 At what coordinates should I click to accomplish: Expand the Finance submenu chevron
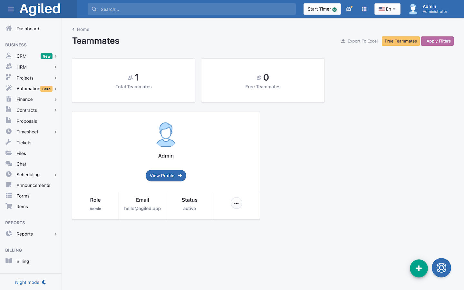click(x=55, y=100)
